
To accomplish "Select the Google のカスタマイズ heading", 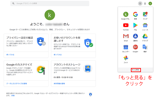I will click(x=19, y=65).
